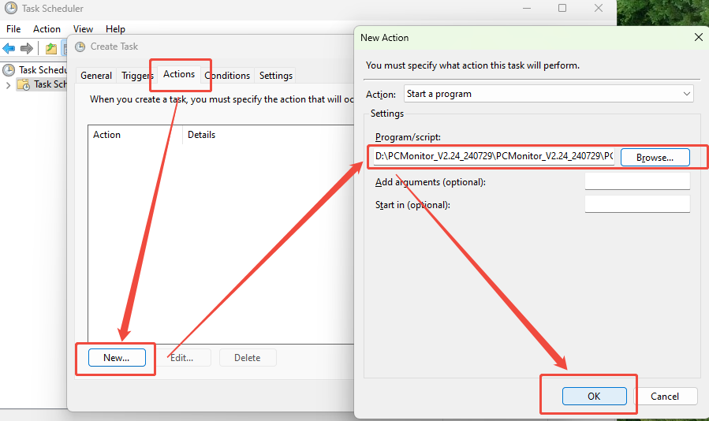Screen dimensions: 709x421
Task: Switch to the Actions tab
Action: (x=179, y=74)
